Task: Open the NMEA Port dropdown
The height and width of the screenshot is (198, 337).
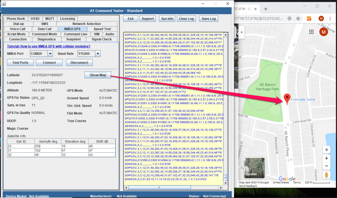Action: pos(50,54)
